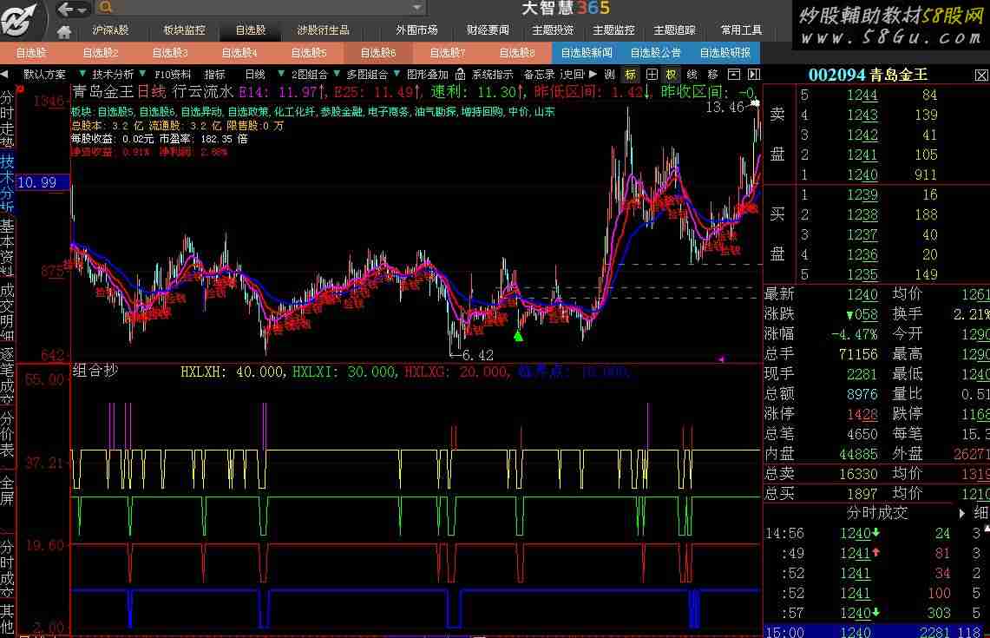Switch to the 自选股8 tab

(x=517, y=53)
